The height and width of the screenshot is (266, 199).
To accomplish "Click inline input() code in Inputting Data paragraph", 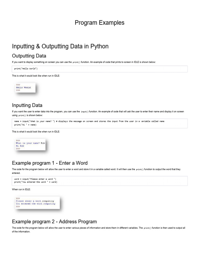I will [x=84, y=112].
